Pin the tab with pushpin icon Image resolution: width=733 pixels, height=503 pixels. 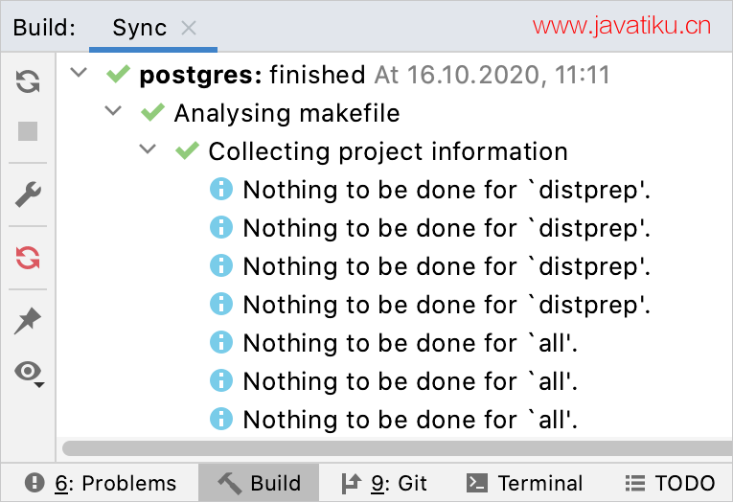point(28,321)
